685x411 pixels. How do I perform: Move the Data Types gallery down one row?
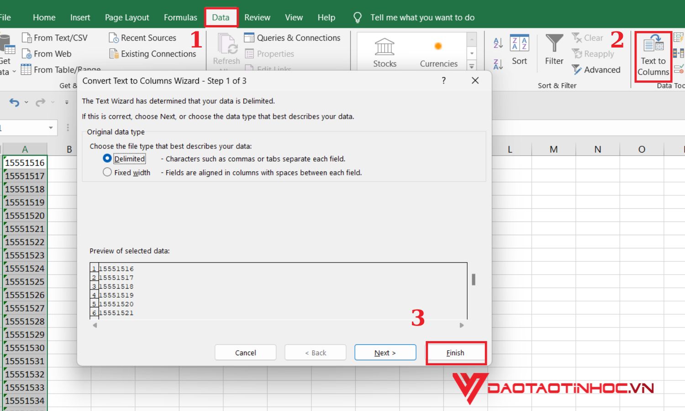(x=472, y=53)
